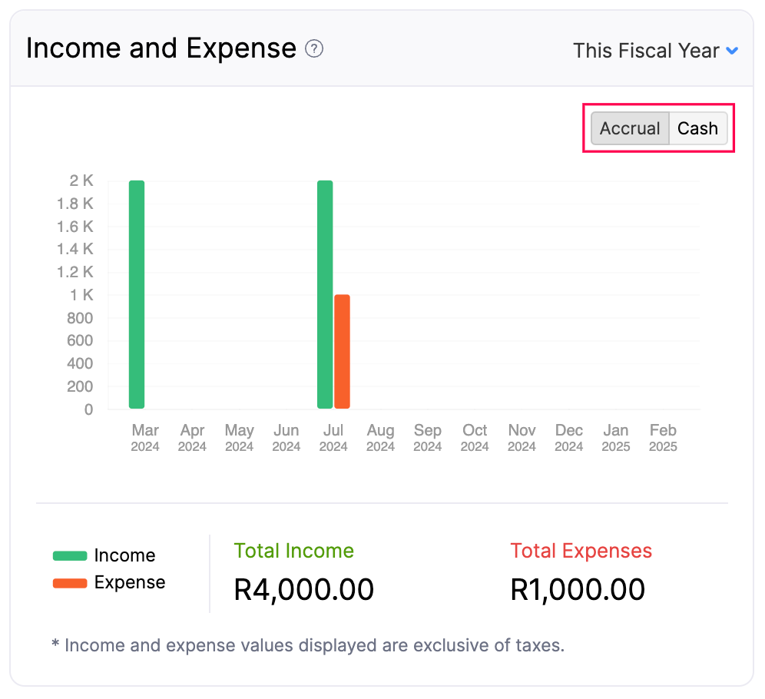The image size is (765, 699).
Task: Switch to Cash accounting view
Action: coord(697,128)
